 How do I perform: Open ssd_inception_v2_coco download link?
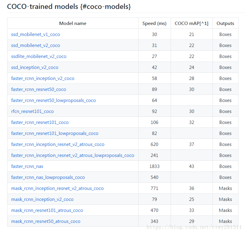[35, 67]
